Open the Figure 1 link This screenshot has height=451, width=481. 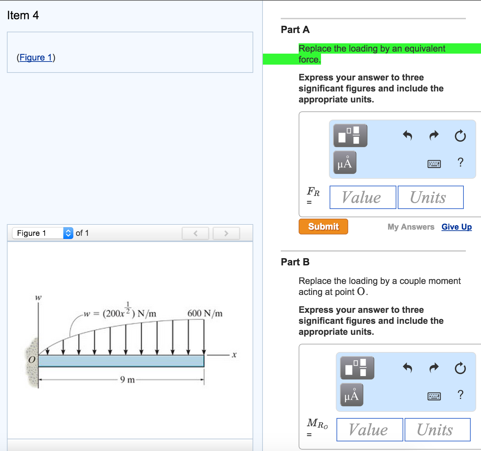(x=36, y=57)
